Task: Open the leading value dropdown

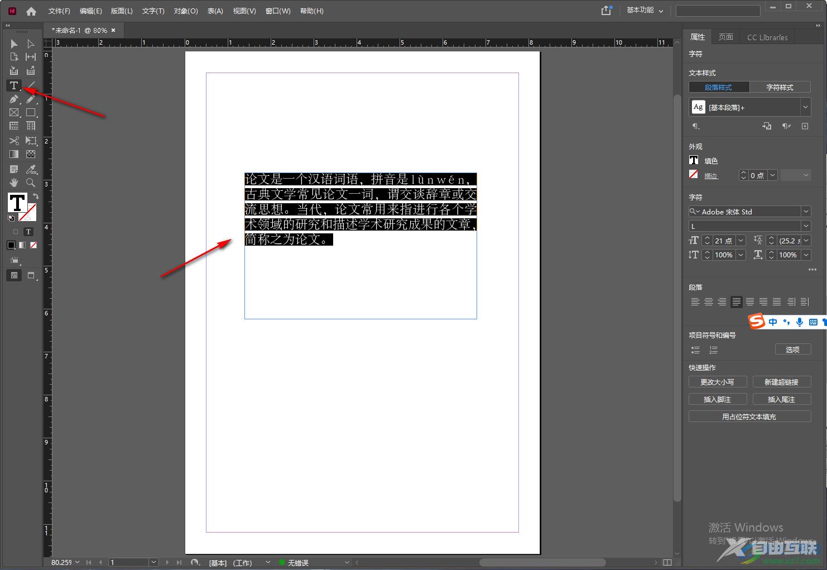Action: (806, 241)
